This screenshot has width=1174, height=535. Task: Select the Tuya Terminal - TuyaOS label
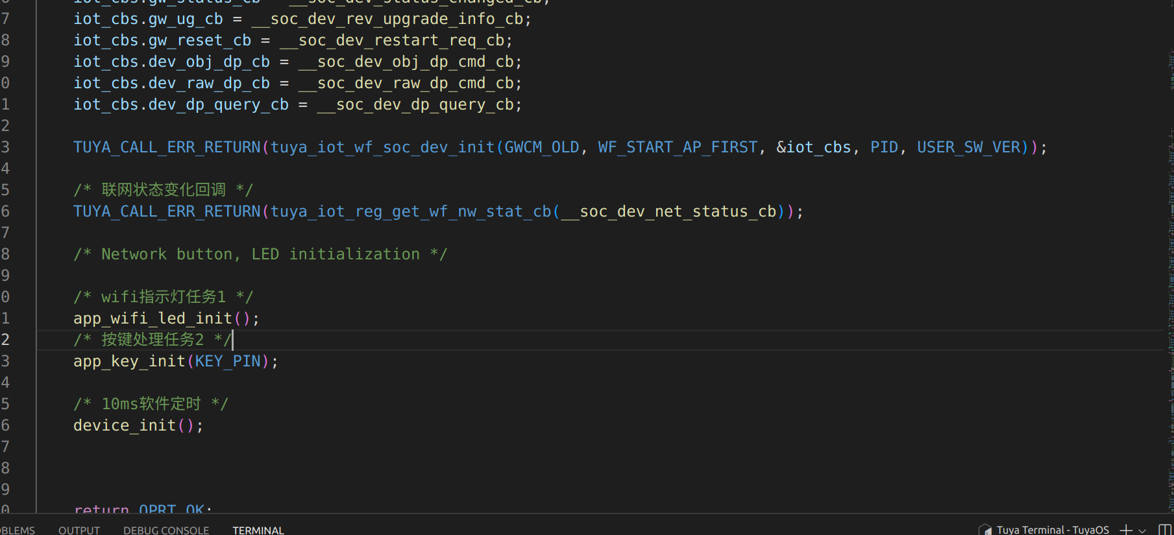pos(1053,530)
